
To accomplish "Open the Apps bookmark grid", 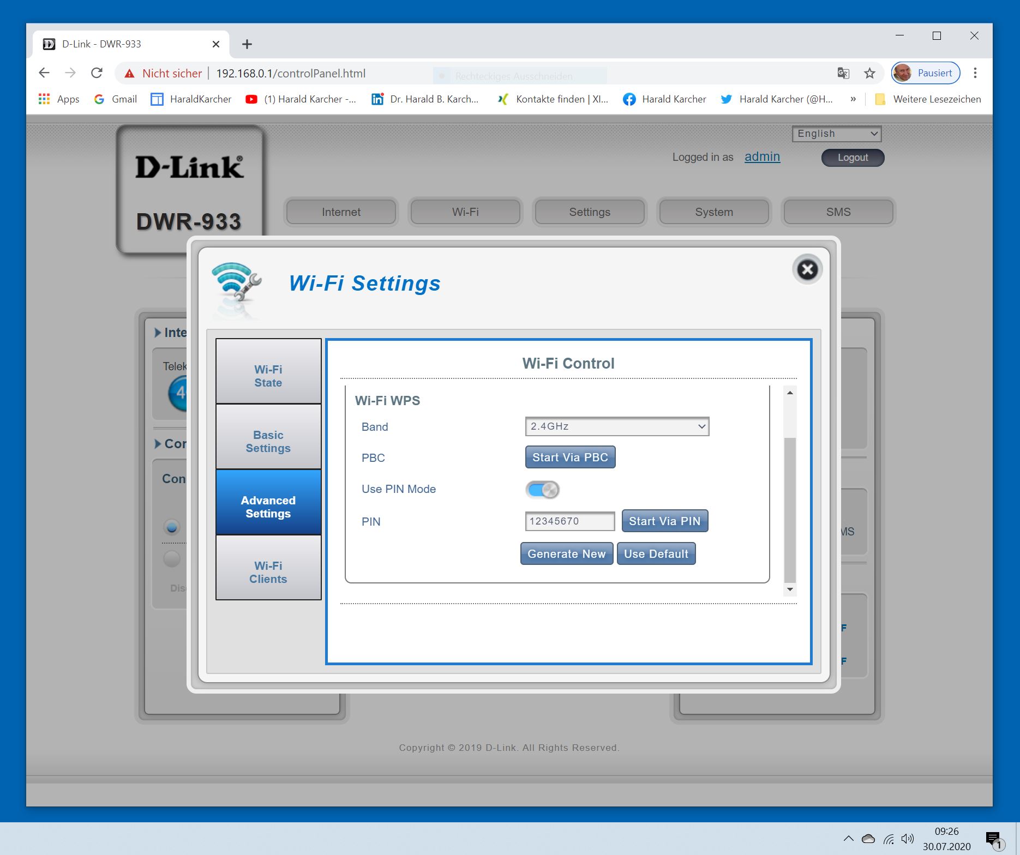I will click(59, 99).
